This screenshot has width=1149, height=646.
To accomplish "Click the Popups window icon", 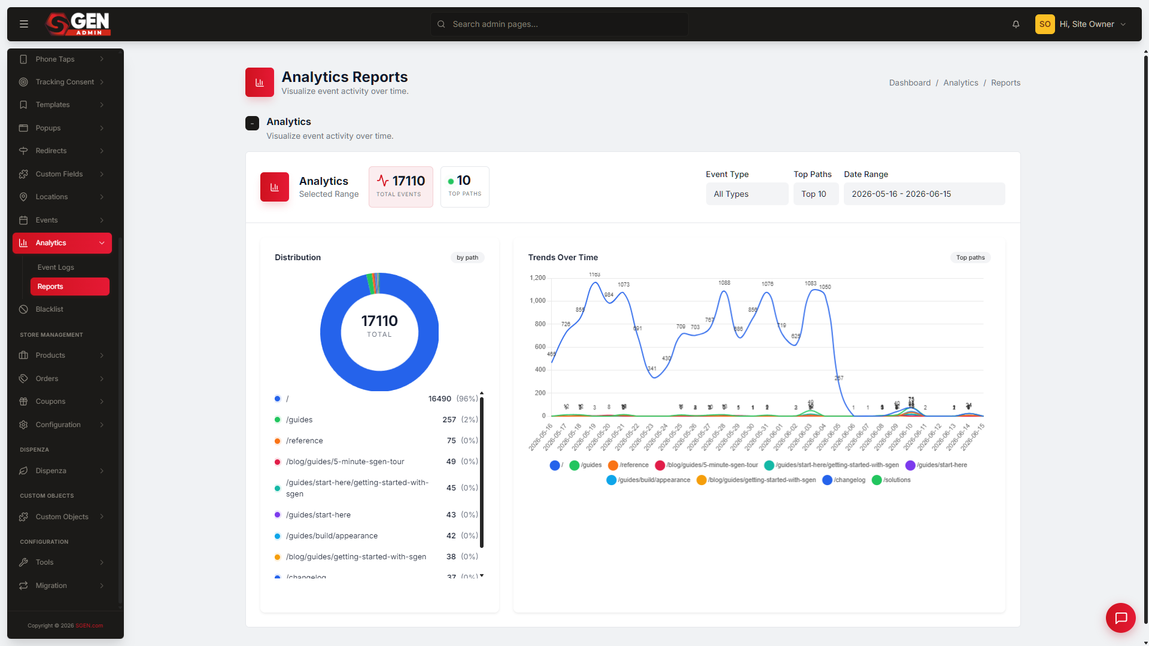I will pyautogui.click(x=23, y=128).
